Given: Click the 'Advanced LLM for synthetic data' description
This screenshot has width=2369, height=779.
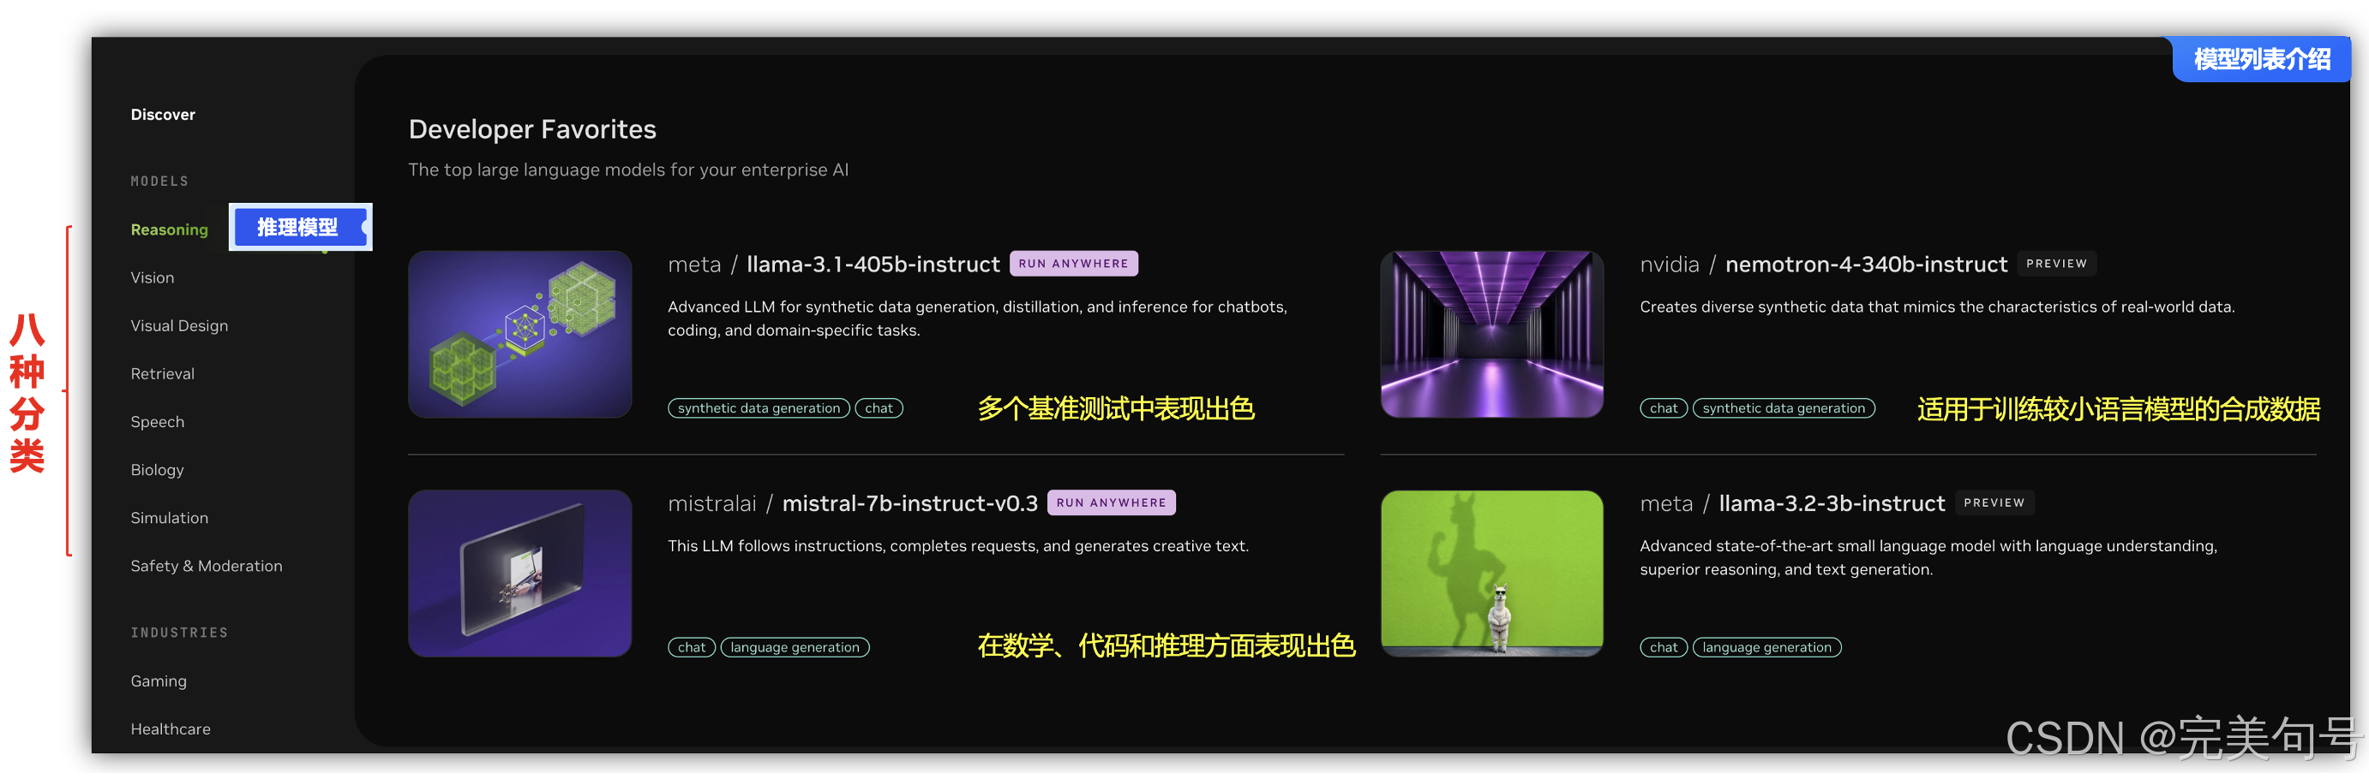Looking at the screenshot, I should coord(977,318).
